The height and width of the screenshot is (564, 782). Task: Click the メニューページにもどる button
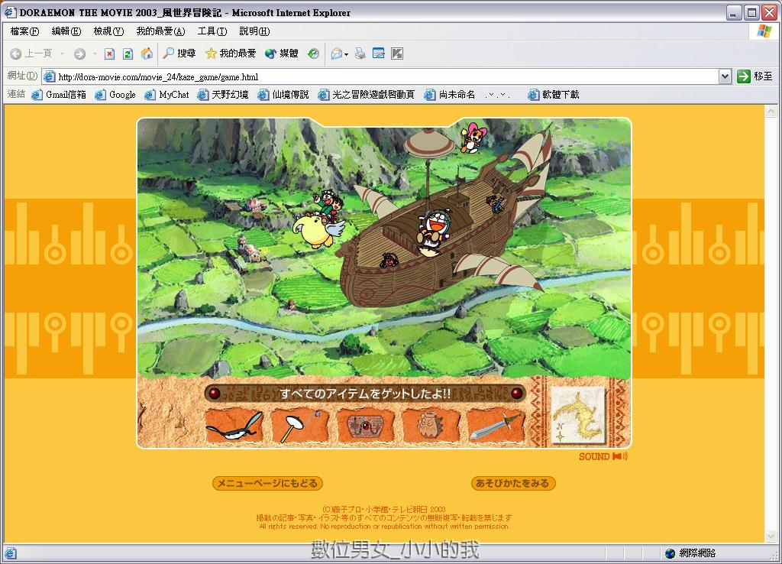tap(267, 483)
